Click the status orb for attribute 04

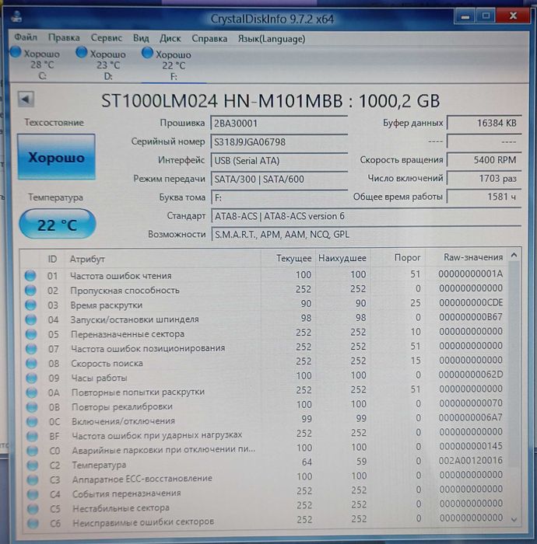pyautogui.click(x=31, y=319)
